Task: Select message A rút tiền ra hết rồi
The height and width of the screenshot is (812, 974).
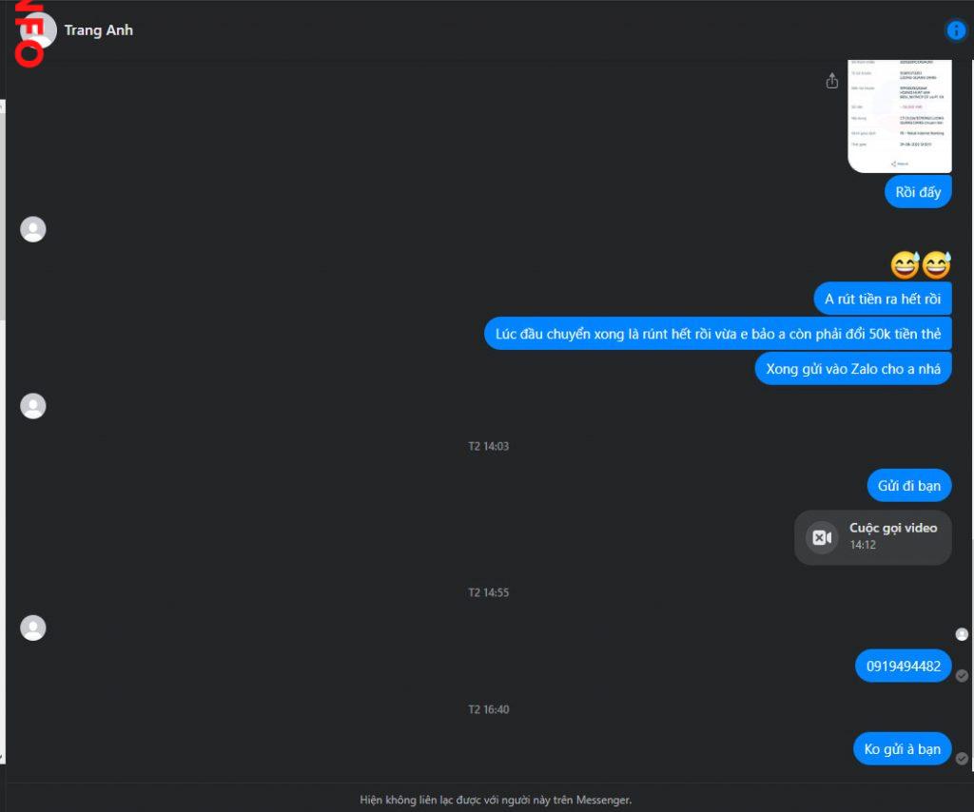Action: pos(882,299)
